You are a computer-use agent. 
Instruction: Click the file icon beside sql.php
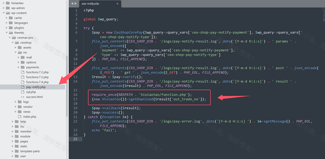click(23, 92)
